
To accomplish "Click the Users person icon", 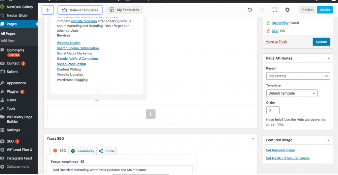I will [2, 100].
